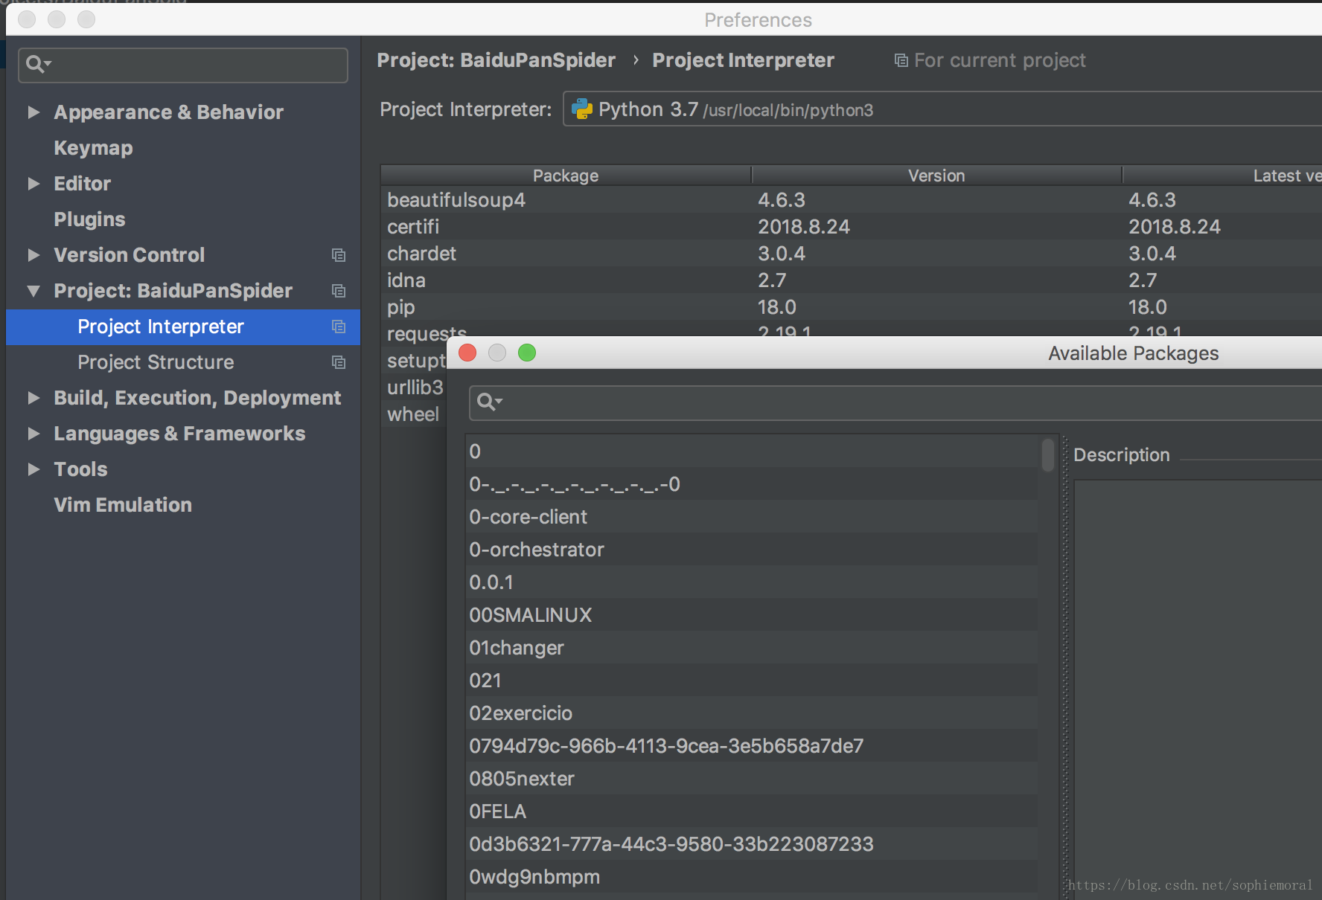
Task: Select the certifi package row
Action: pyautogui.click(x=852, y=227)
